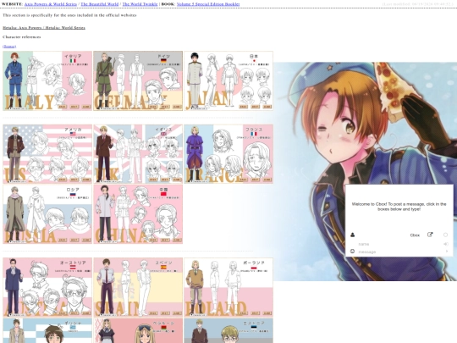
Task: Open the Italy character reference thumbnail
Action: (x=47, y=80)
